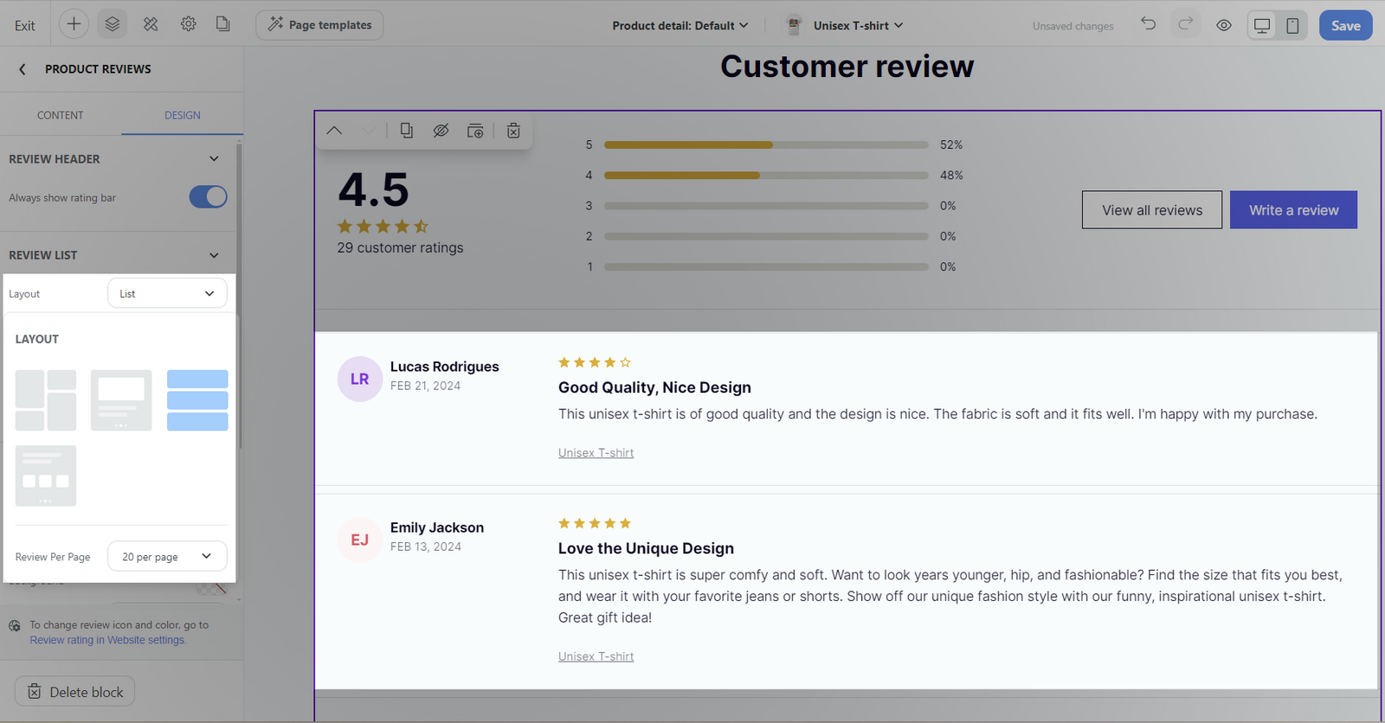Delete block from the floating toolbar
The width and height of the screenshot is (1385, 723).
point(513,131)
